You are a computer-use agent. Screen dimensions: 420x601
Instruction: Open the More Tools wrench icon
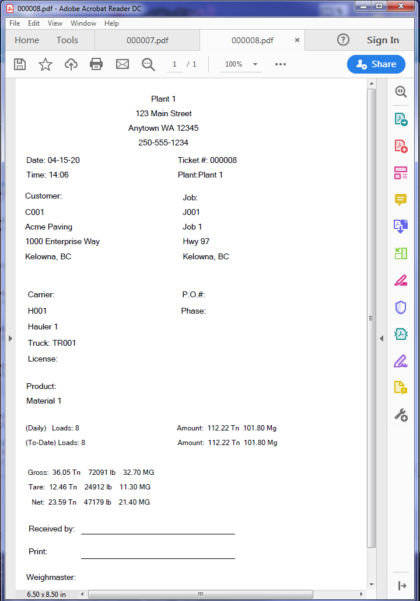coord(401,415)
